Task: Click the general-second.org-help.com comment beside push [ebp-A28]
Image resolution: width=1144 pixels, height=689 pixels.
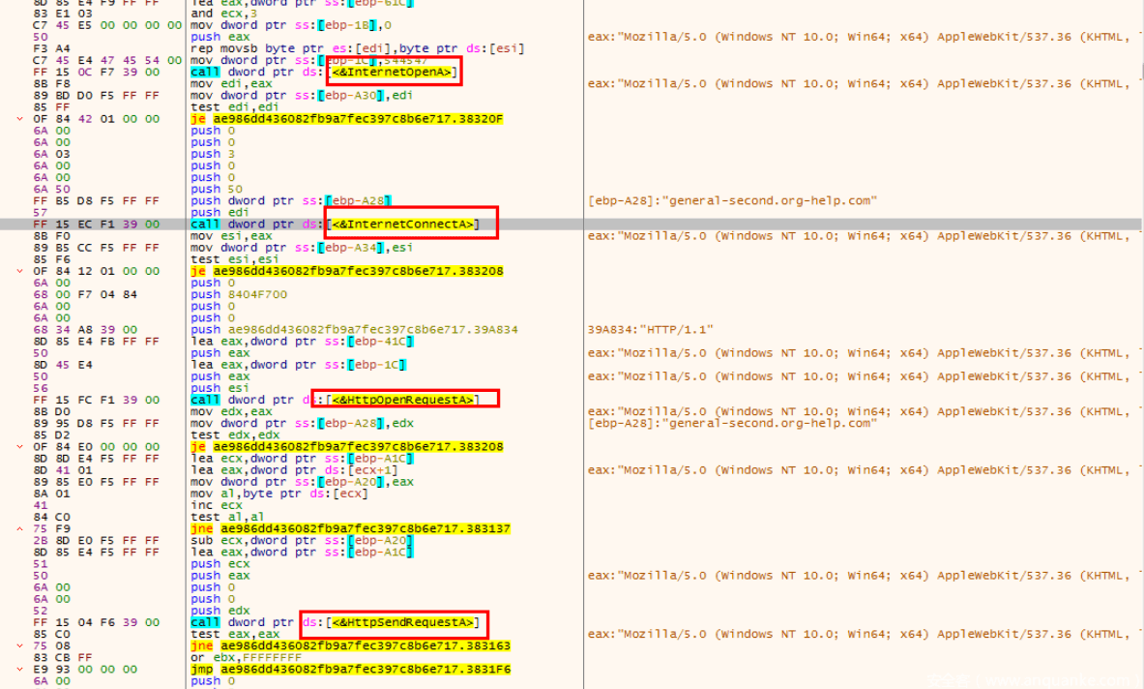Action: click(732, 200)
